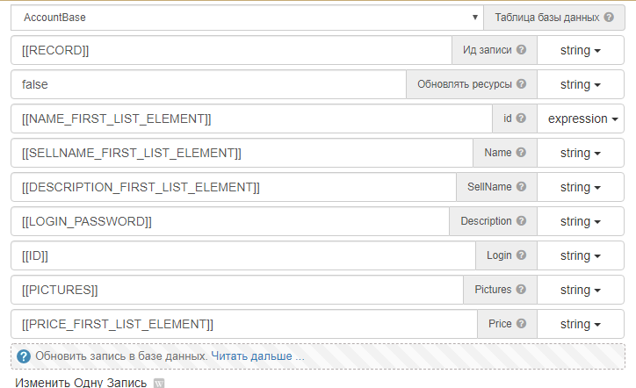The height and width of the screenshot is (388, 636).
Task: Click help icon for Таблица базы данных
Action: 609,17
